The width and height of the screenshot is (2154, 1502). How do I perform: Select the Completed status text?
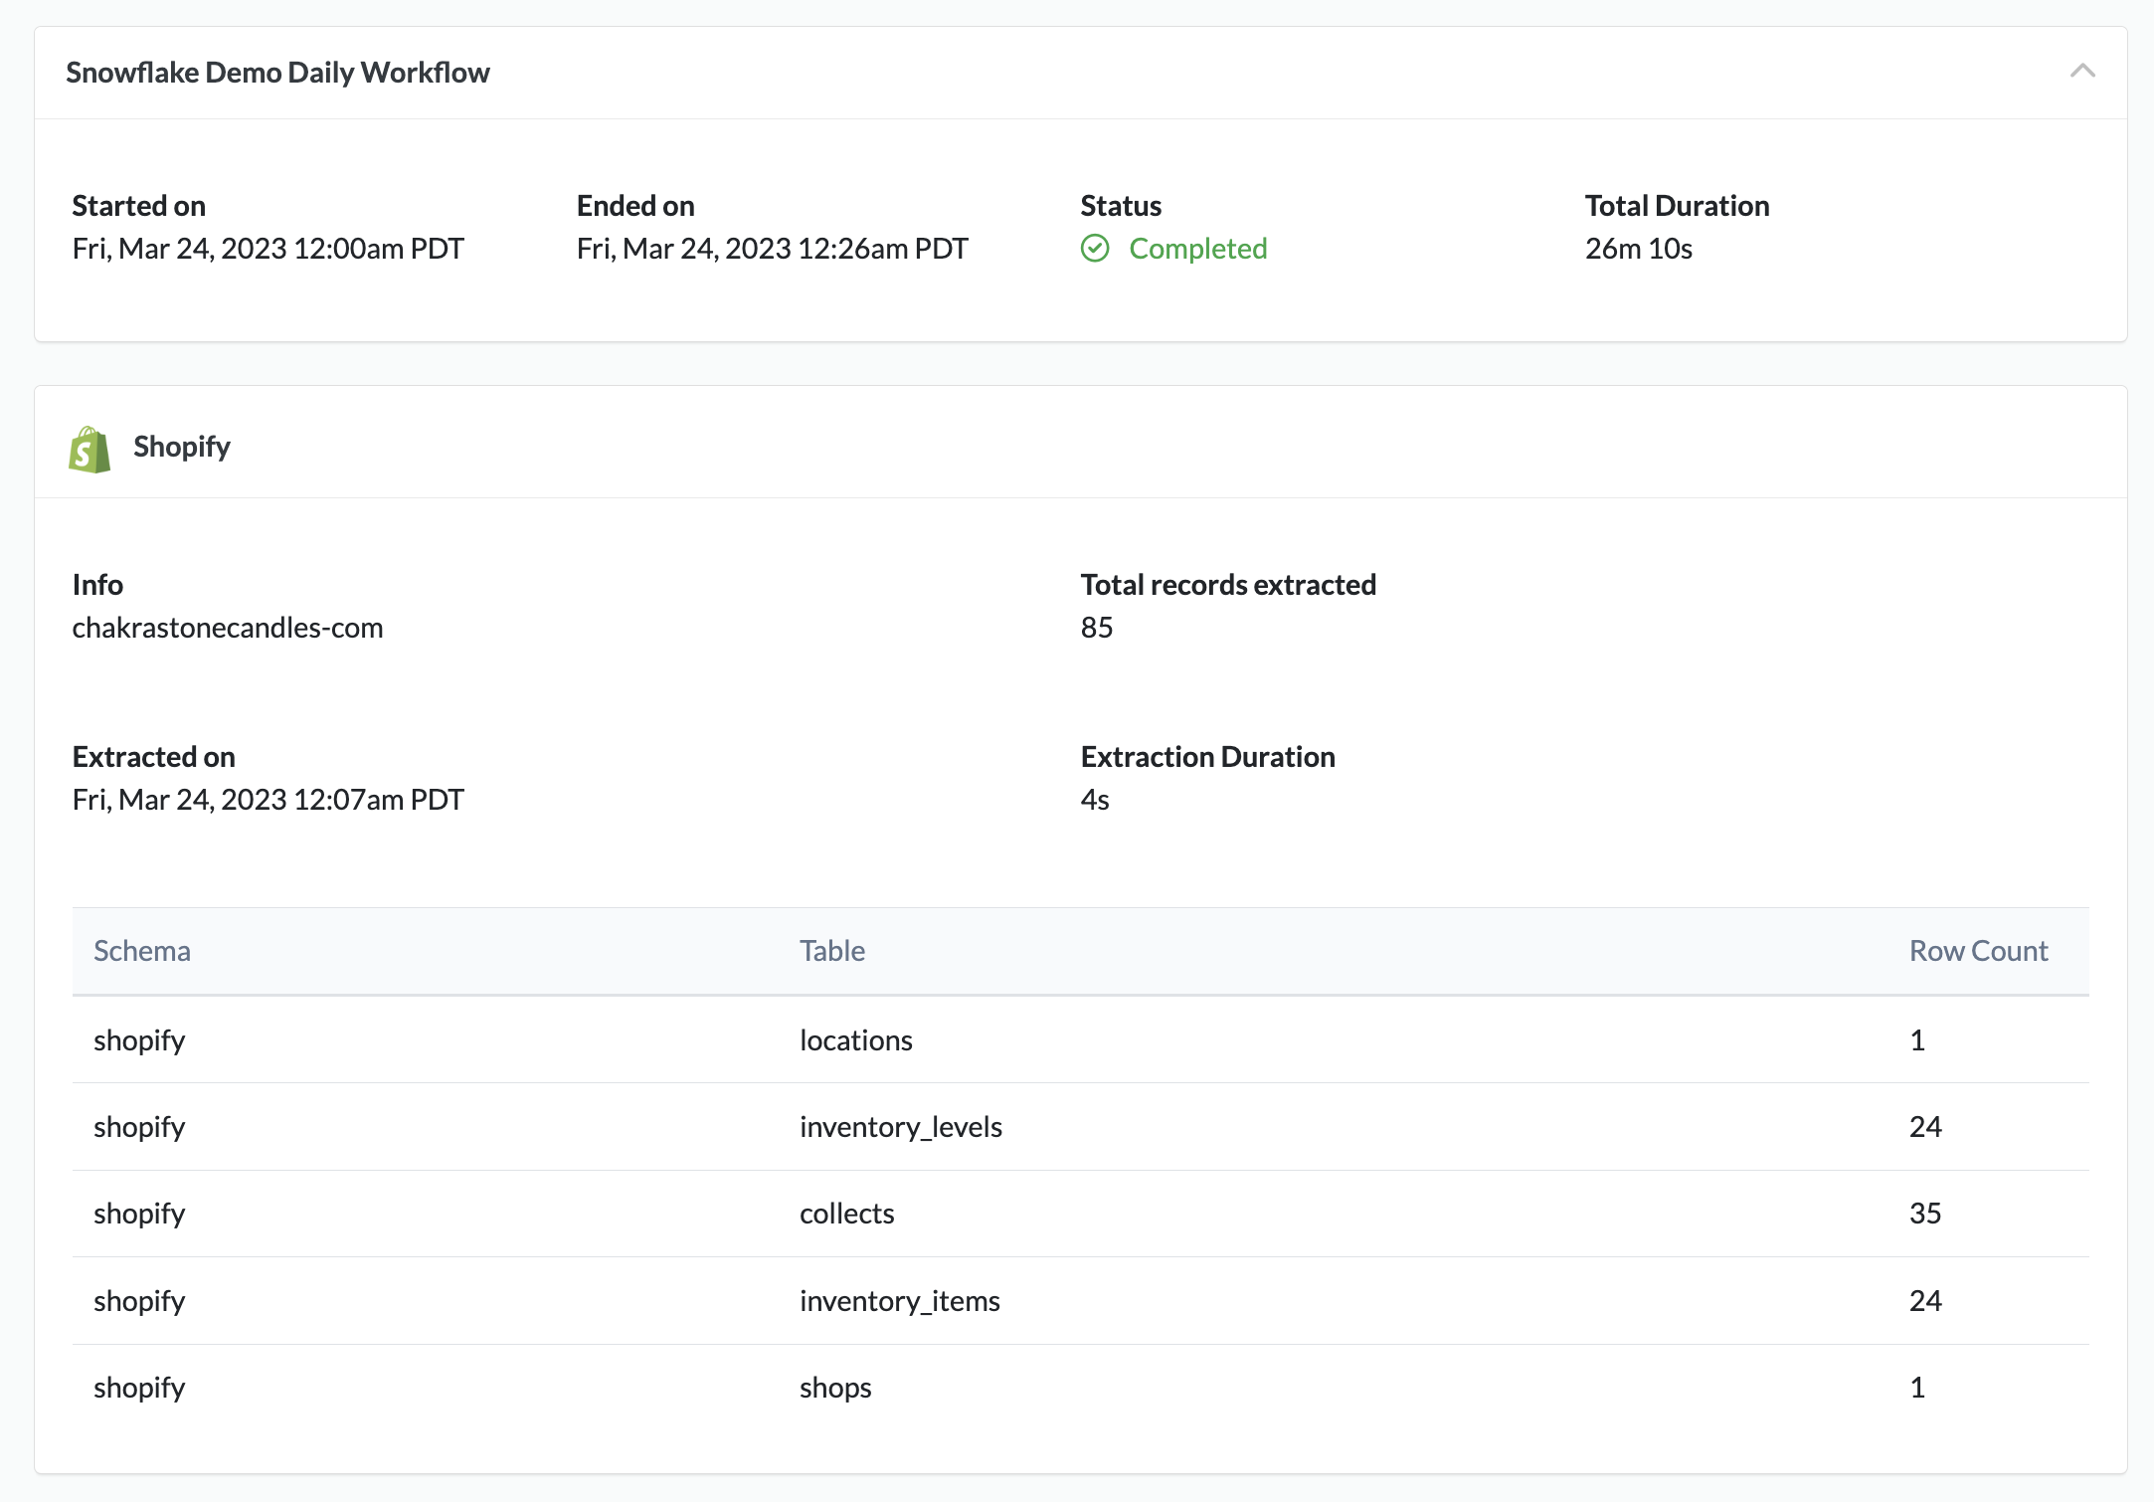pyautogui.click(x=1197, y=249)
